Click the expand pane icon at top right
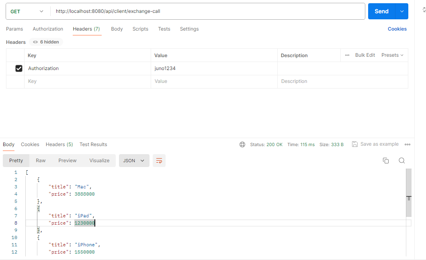 [424, 10]
